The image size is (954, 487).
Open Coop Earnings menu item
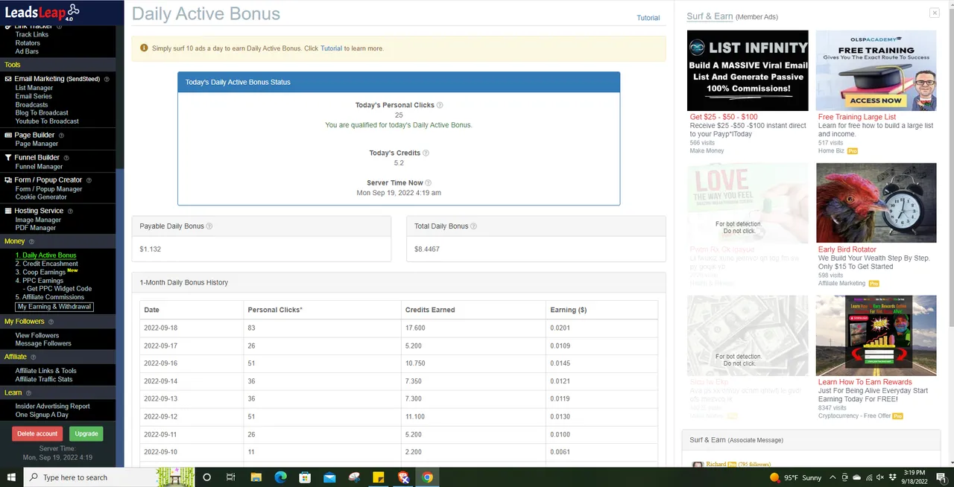tap(40, 272)
